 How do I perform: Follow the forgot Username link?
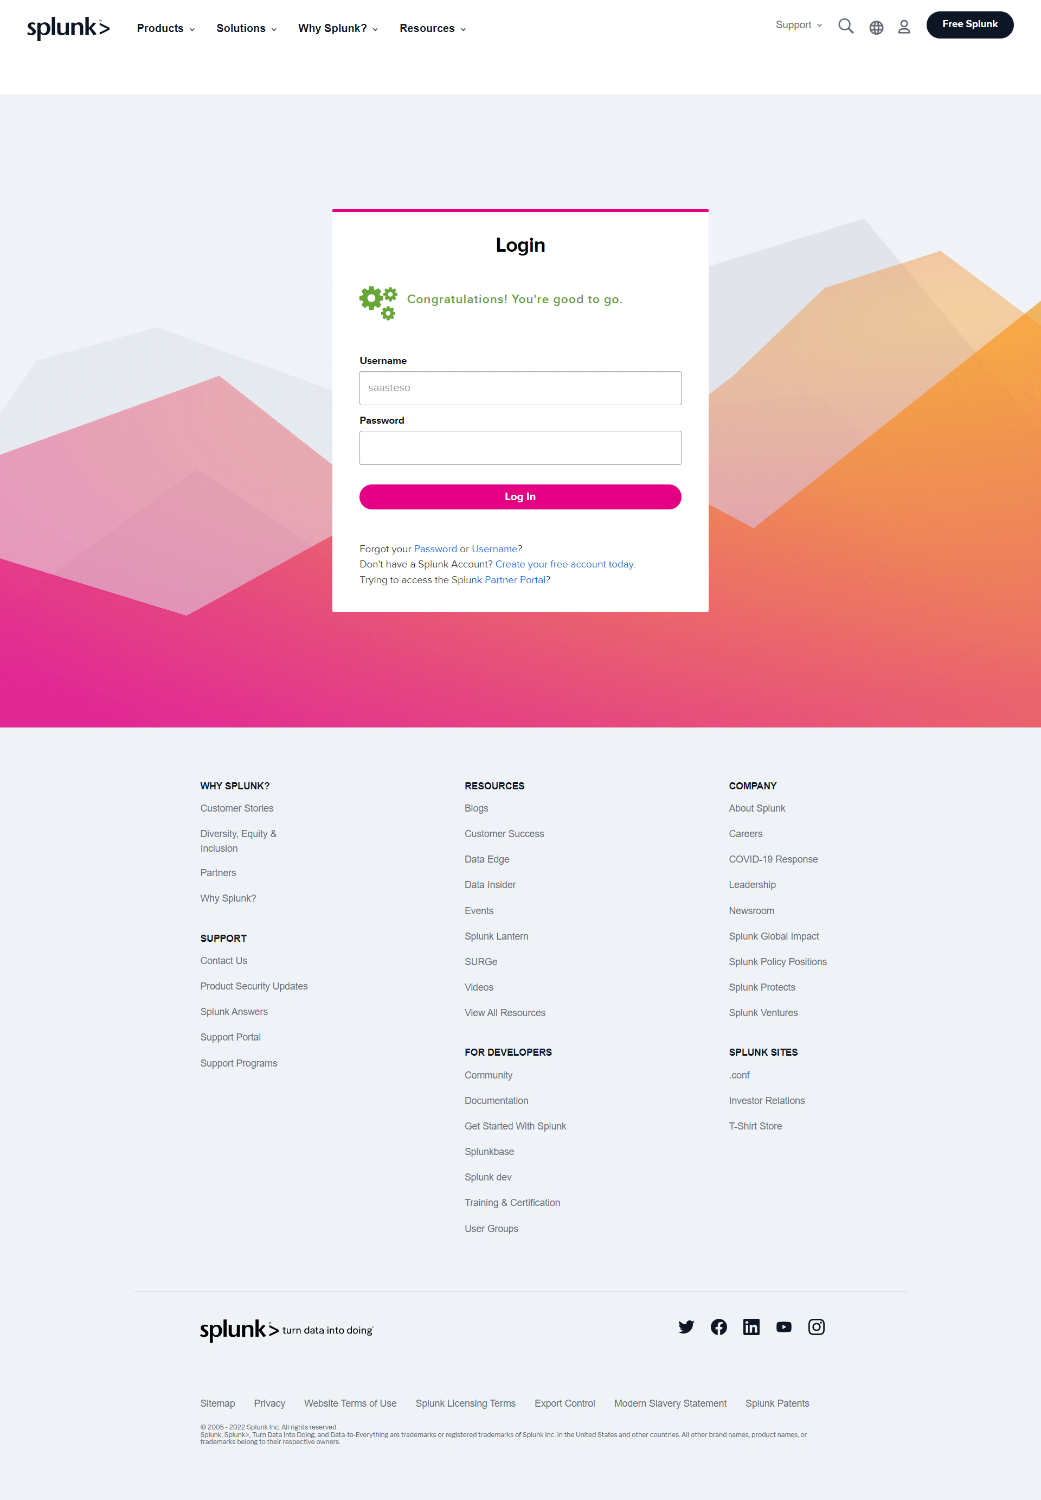pos(494,548)
